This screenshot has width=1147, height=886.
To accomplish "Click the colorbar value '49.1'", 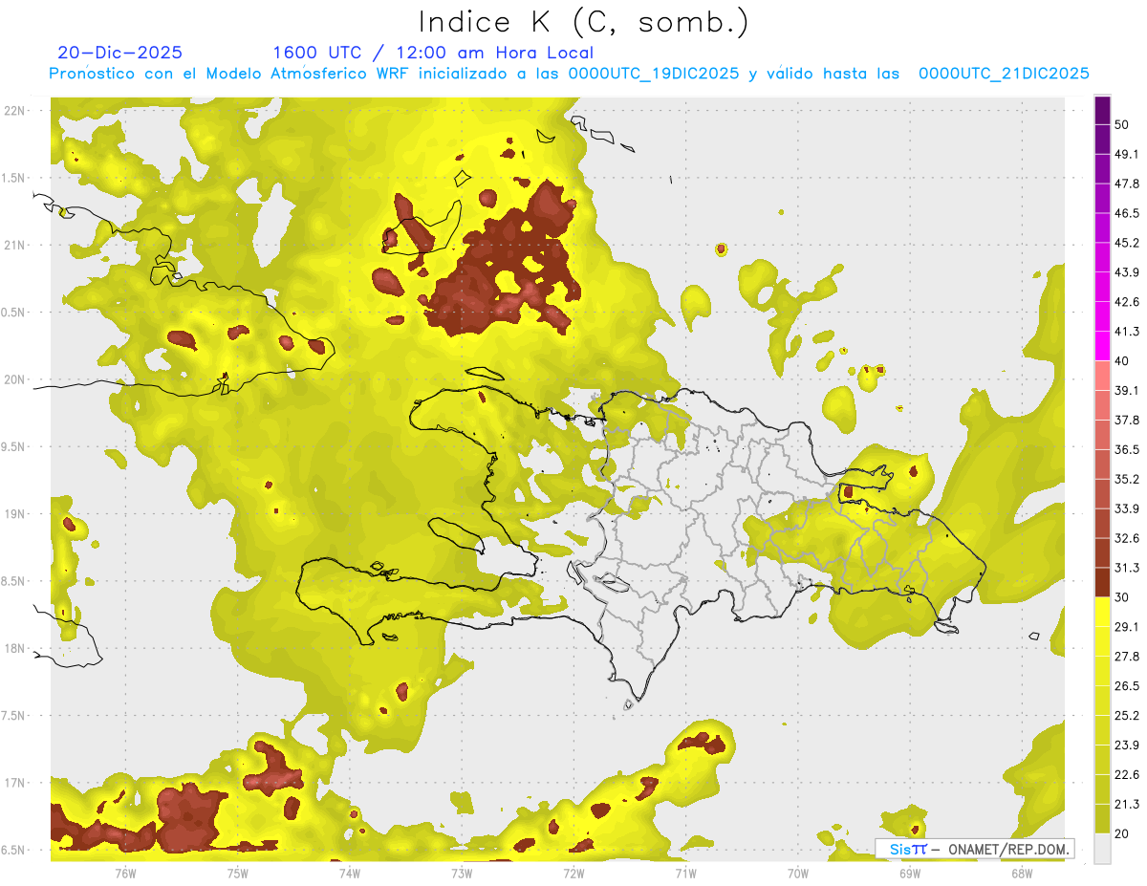I will 1127,155.
